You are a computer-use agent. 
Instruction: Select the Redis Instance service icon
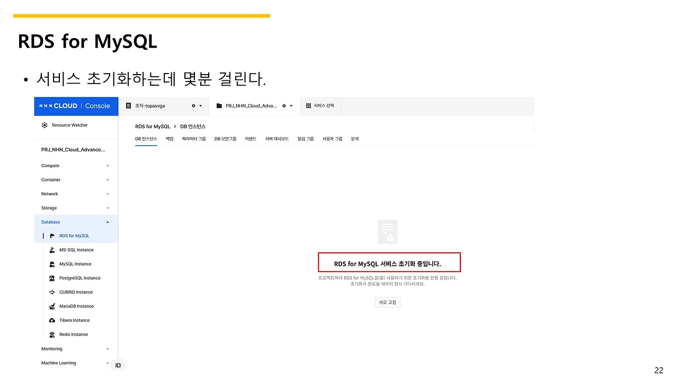coord(53,334)
